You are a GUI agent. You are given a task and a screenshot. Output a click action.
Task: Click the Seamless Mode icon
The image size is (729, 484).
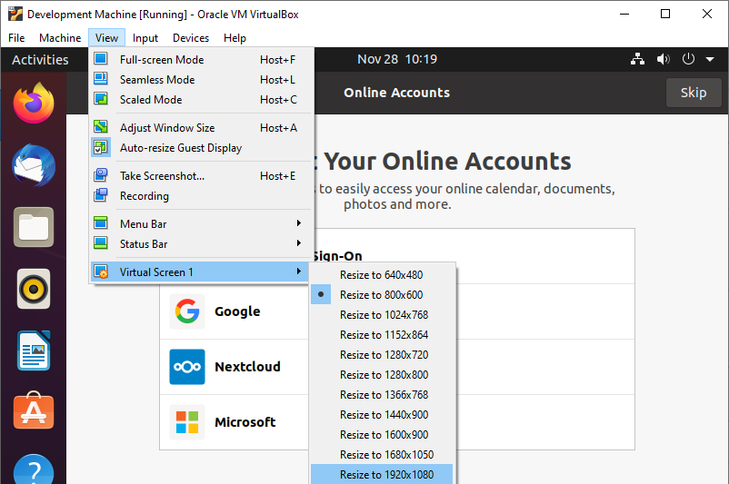(100, 79)
